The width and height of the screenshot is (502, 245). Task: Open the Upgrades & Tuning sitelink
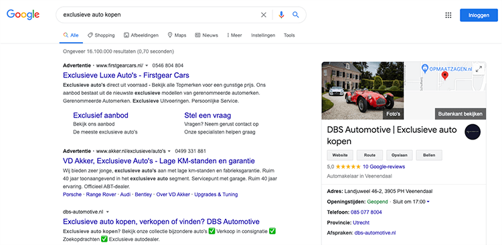pos(216,194)
